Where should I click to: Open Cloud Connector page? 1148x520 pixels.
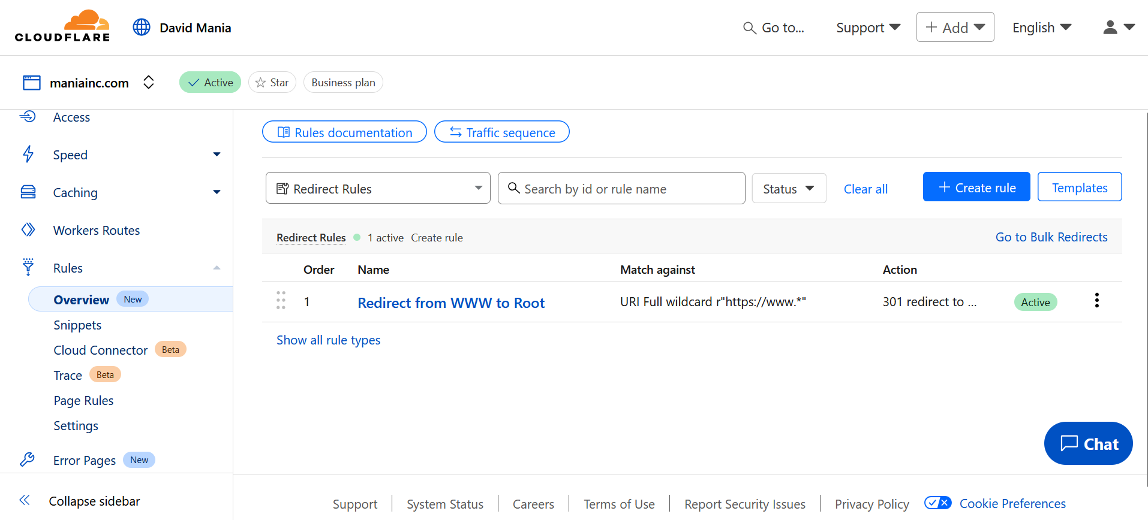point(100,350)
